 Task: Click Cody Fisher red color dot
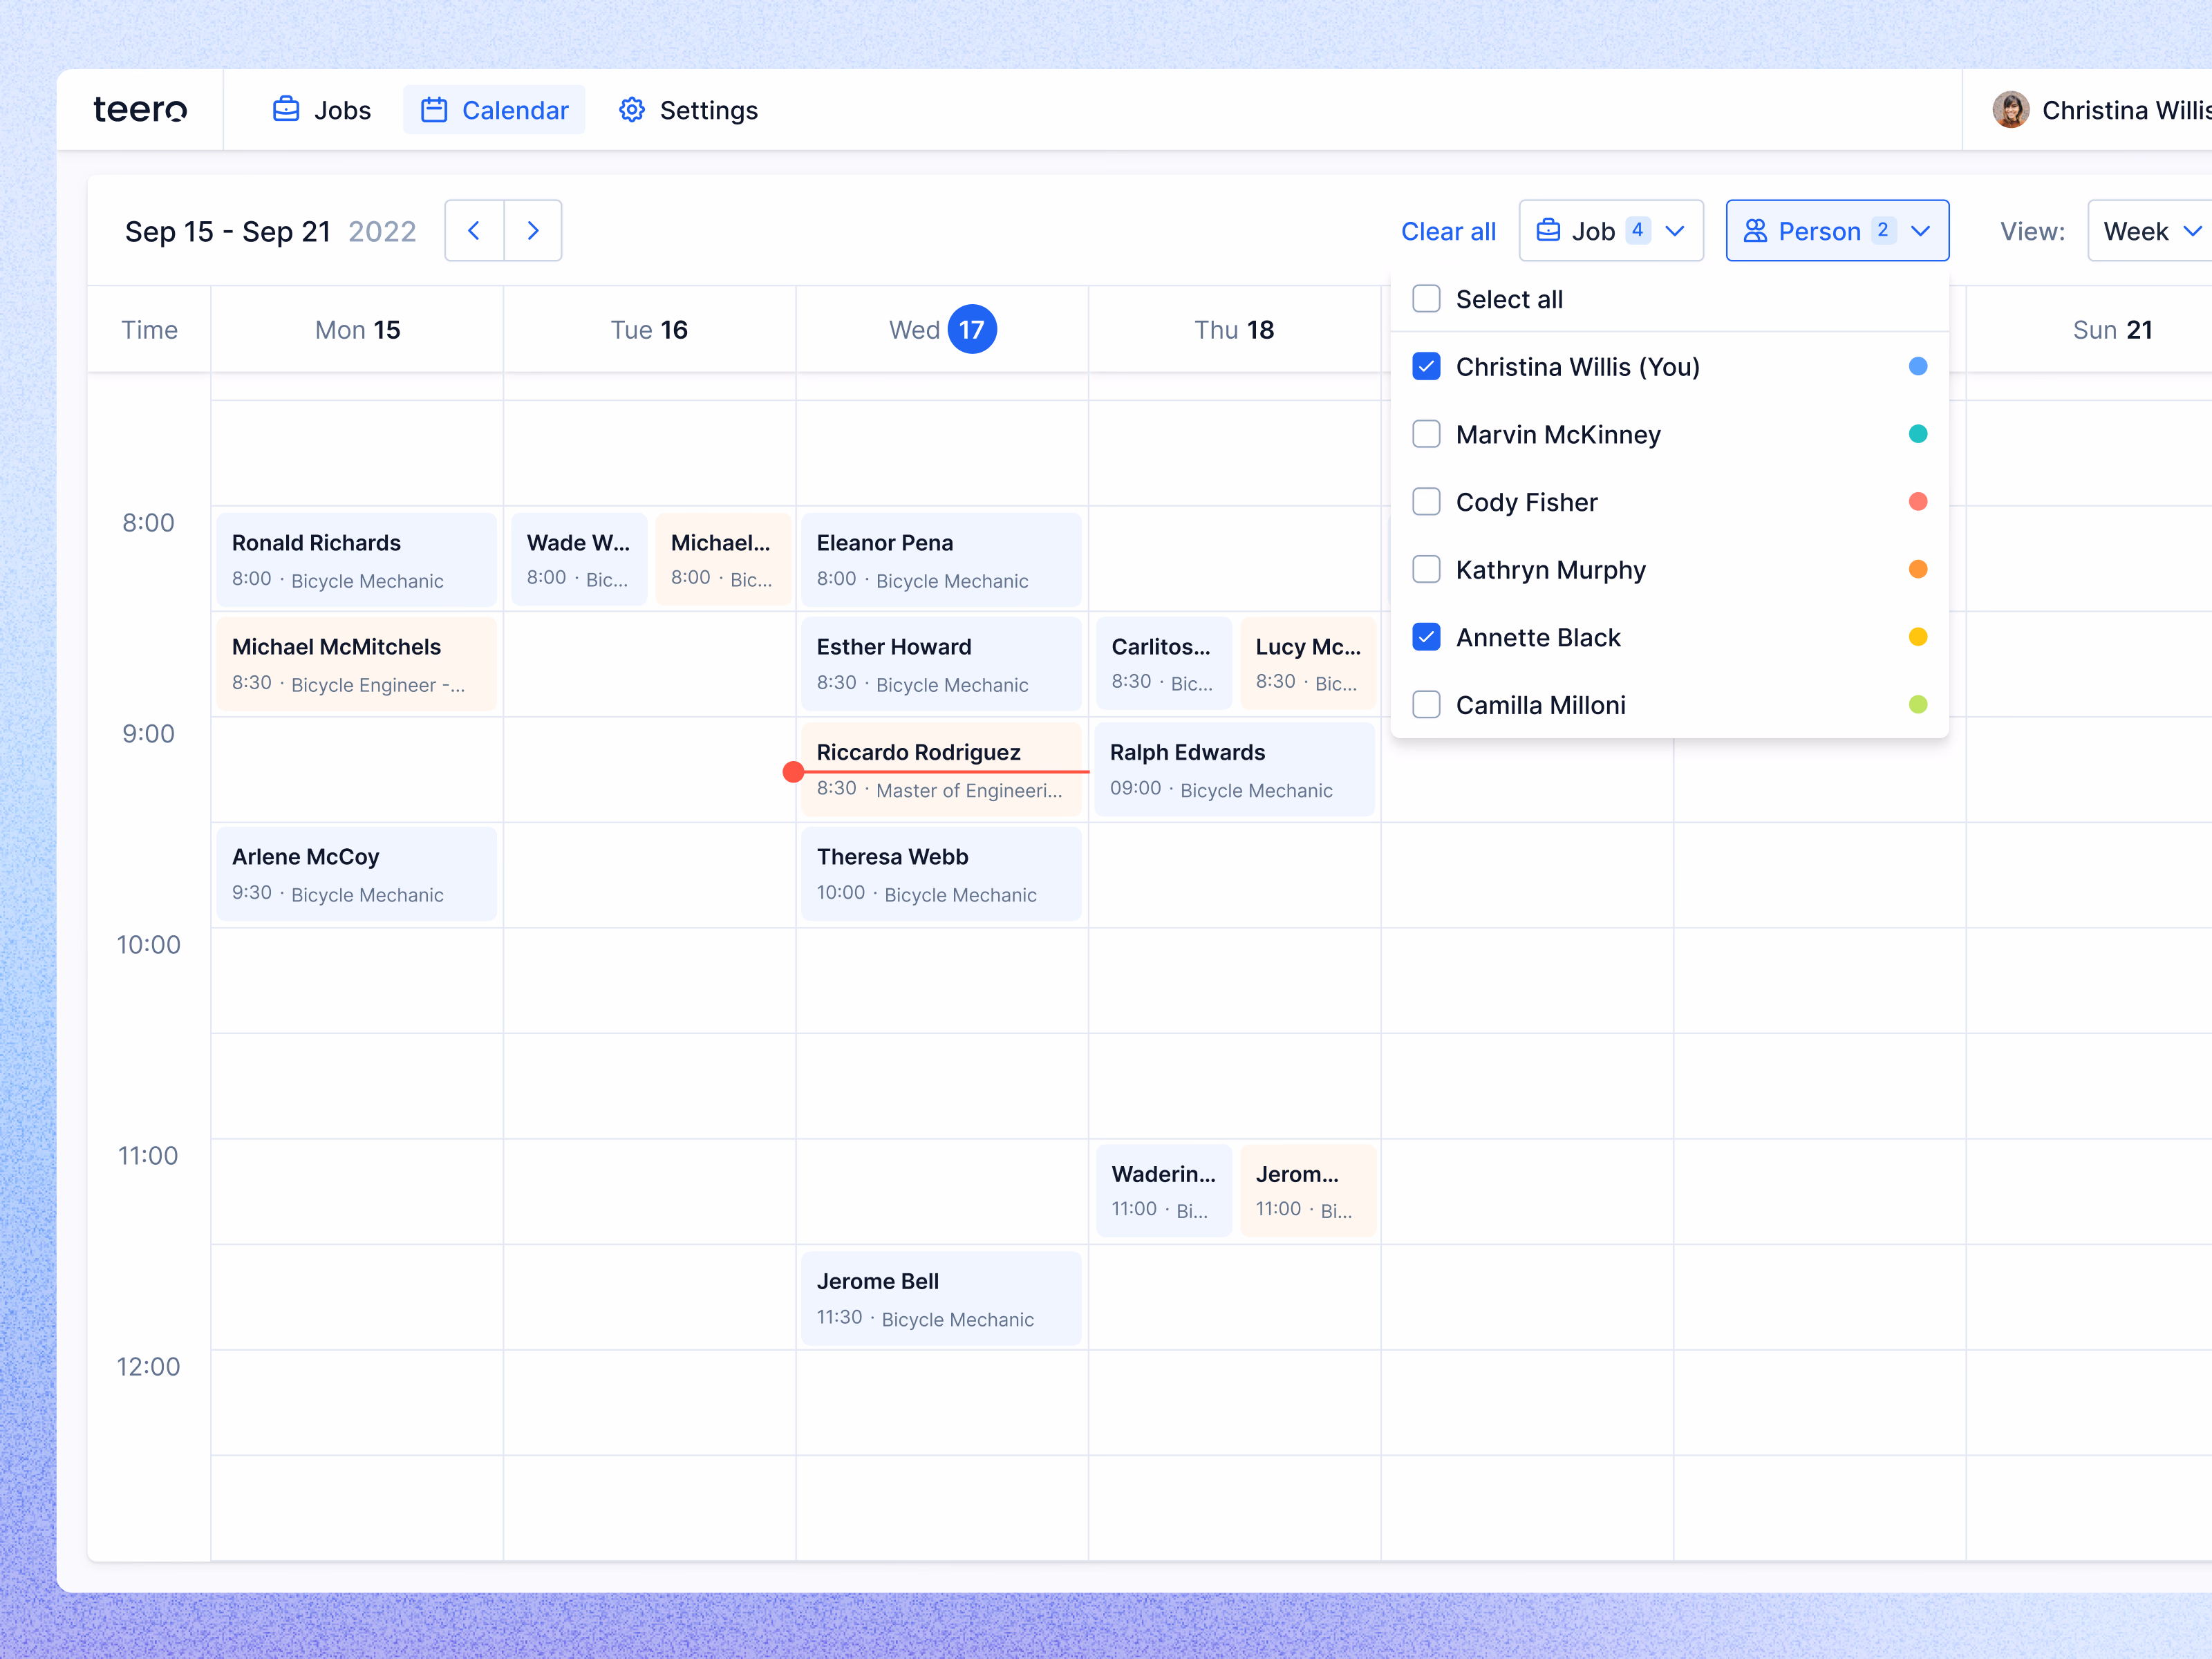tap(1917, 502)
